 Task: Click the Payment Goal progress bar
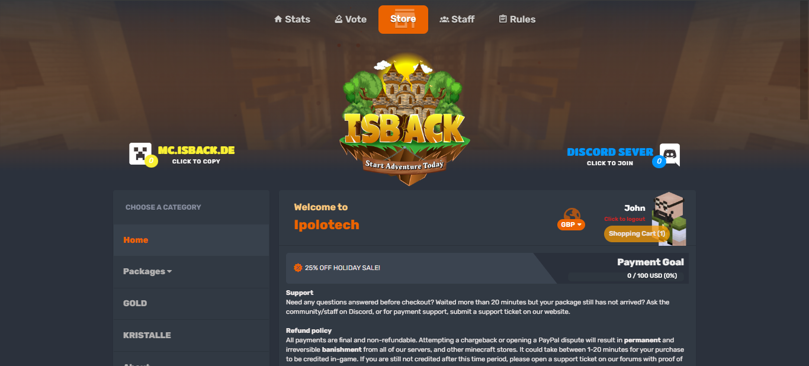(x=626, y=276)
